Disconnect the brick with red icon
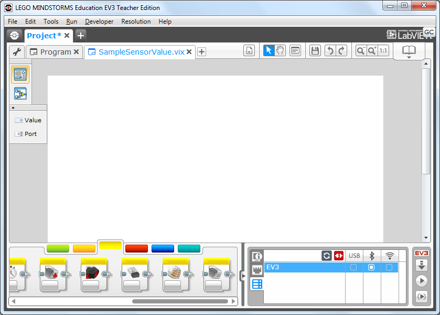 339,256
